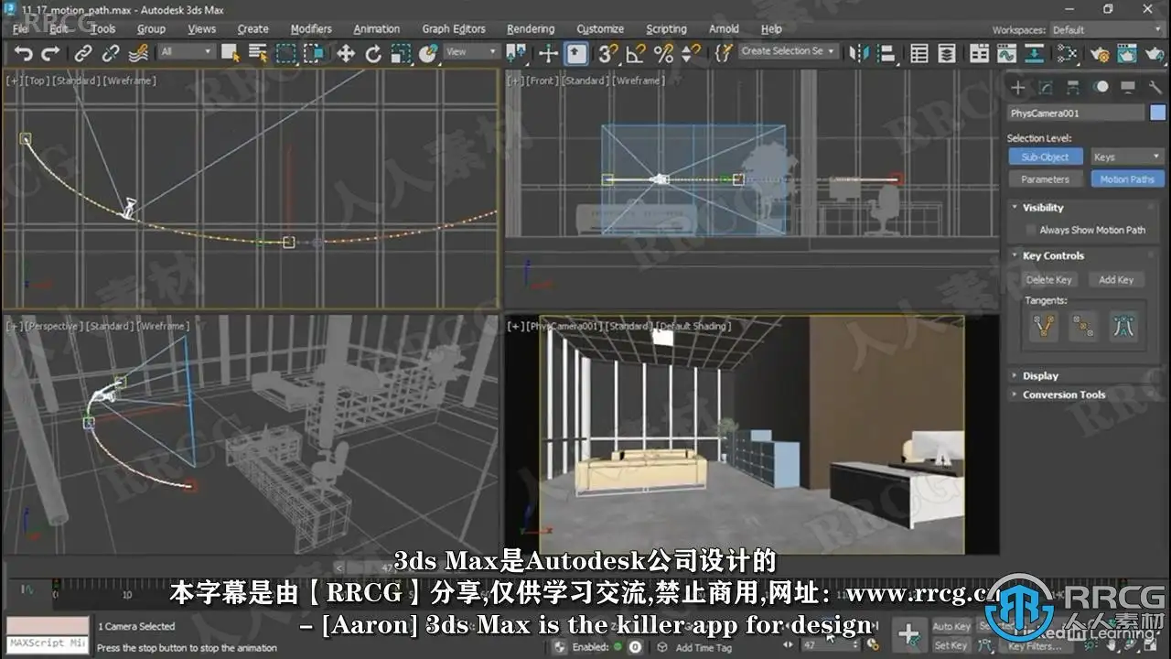Image resolution: width=1171 pixels, height=659 pixels.
Task: Open the Select by Name tool
Action: [x=258, y=53]
